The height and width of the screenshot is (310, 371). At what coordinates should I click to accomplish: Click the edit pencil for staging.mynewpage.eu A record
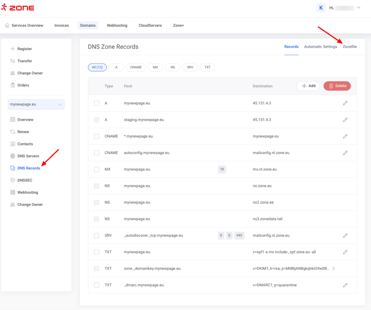345,120
